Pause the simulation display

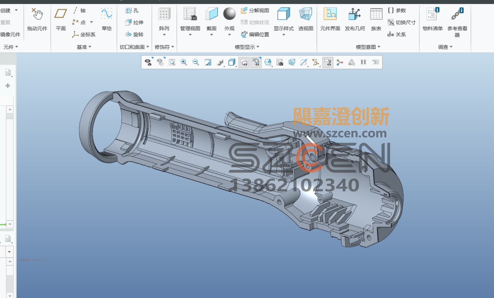pos(363,62)
